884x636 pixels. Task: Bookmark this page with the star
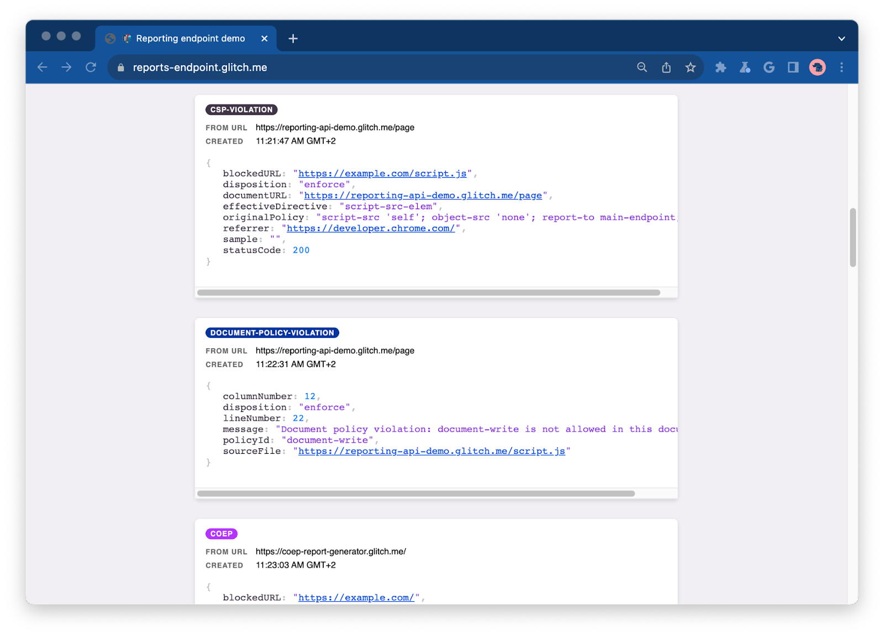pos(691,67)
